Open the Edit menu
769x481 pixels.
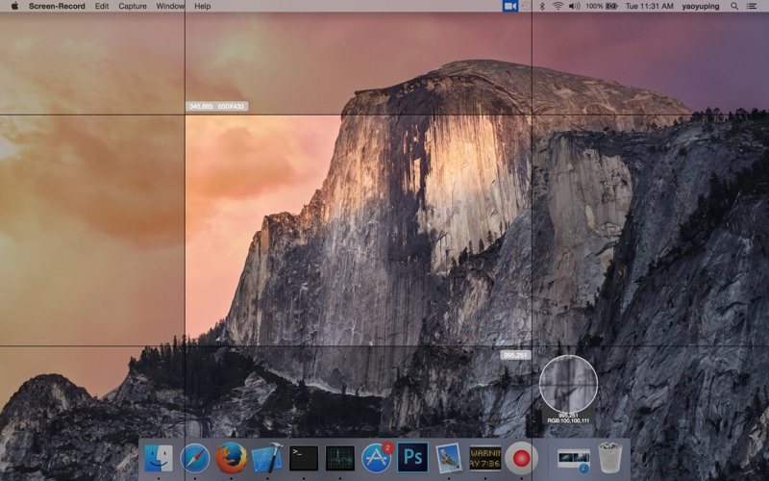point(102,6)
